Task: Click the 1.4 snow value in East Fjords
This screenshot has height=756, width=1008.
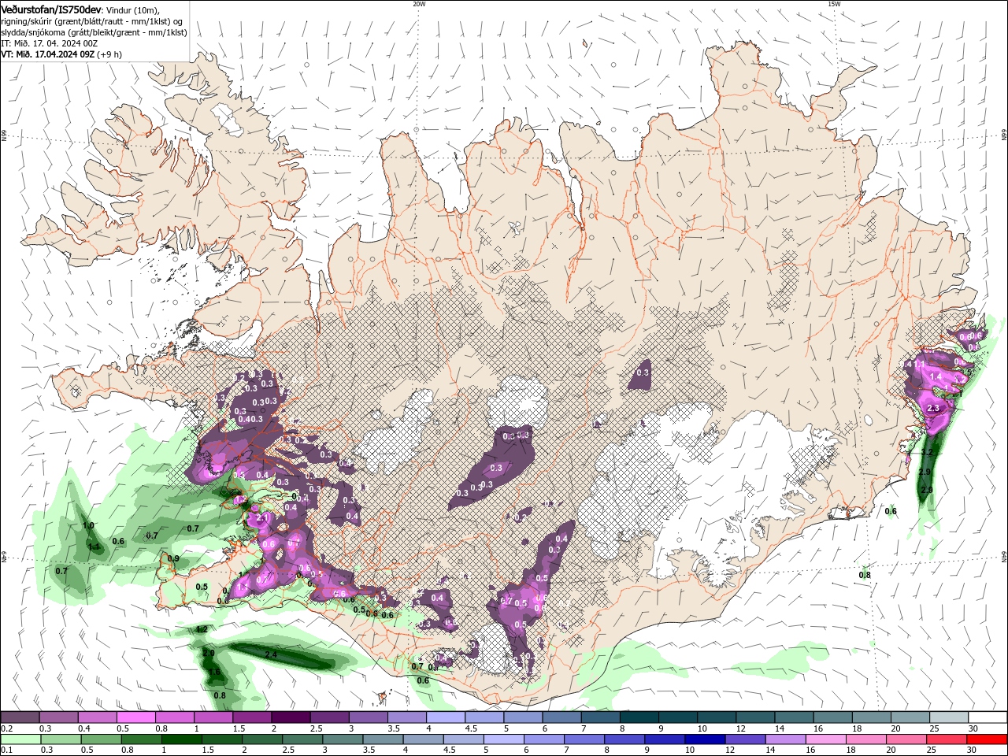Action: click(x=936, y=377)
